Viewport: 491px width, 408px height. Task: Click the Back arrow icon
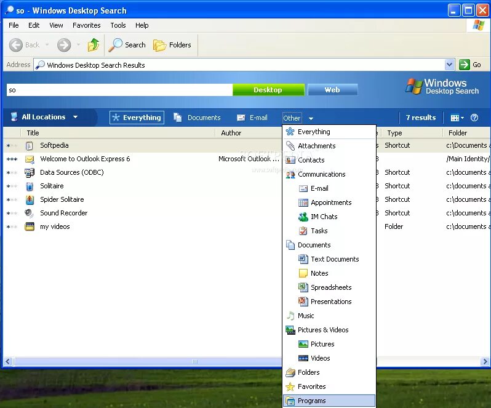15,45
